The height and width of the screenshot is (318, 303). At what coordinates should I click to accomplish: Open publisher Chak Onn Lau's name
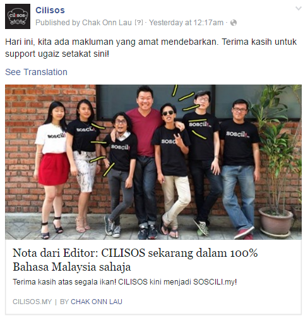[x=107, y=23]
